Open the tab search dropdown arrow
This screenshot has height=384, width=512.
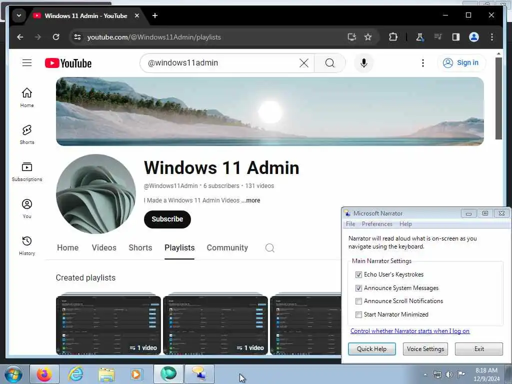point(19,15)
